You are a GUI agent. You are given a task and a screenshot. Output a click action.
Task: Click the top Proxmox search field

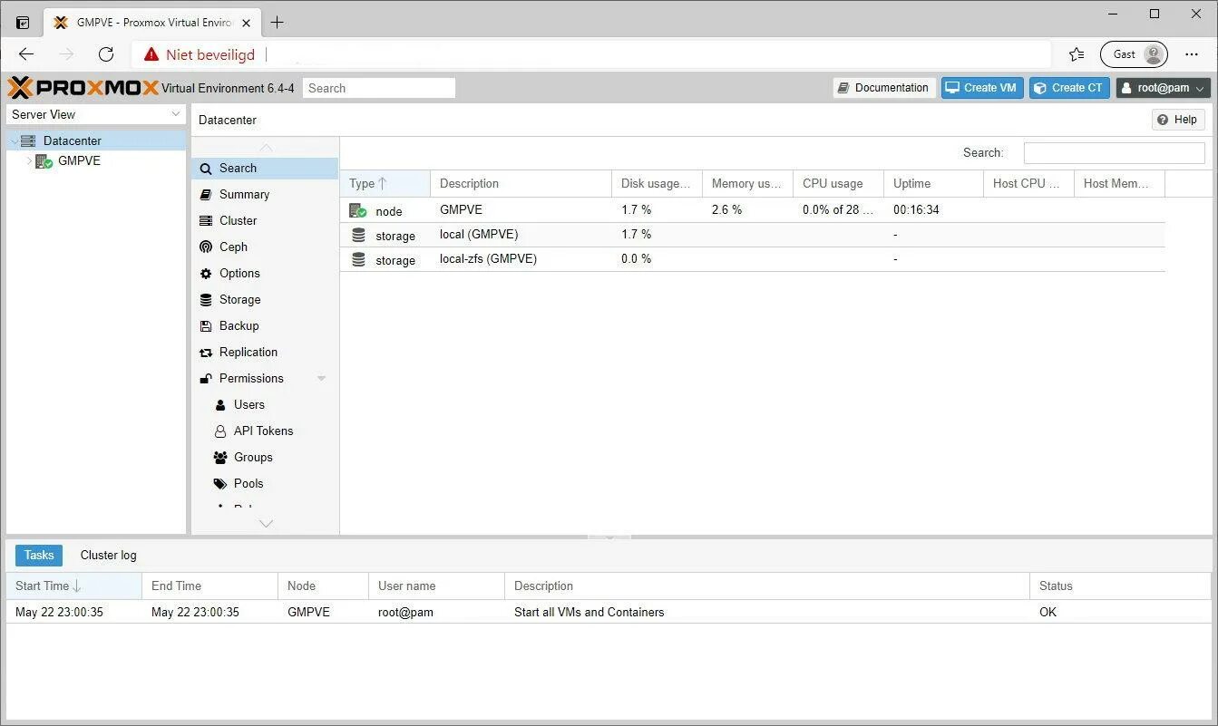point(379,88)
